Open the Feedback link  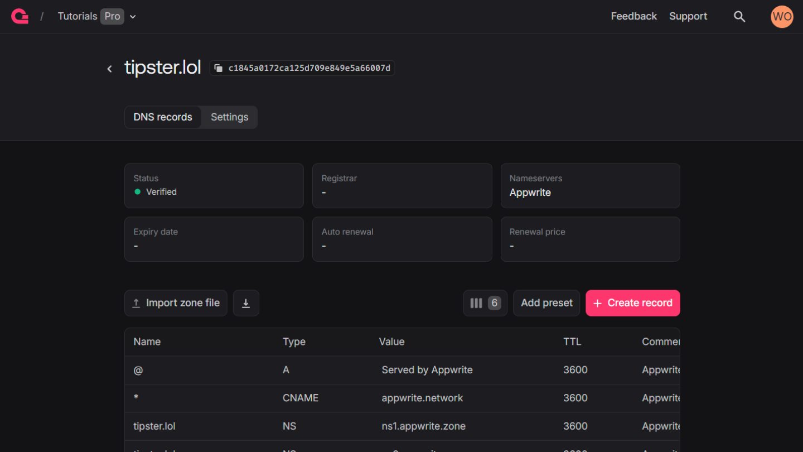[633, 16]
